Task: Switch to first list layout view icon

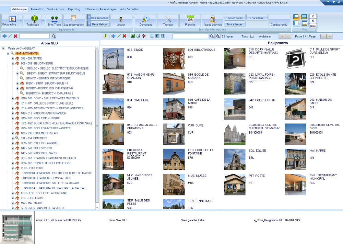Action: [152, 36]
